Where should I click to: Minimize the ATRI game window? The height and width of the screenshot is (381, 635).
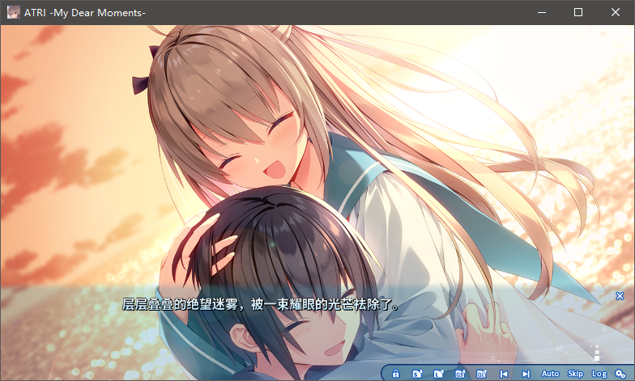(x=541, y=12)
